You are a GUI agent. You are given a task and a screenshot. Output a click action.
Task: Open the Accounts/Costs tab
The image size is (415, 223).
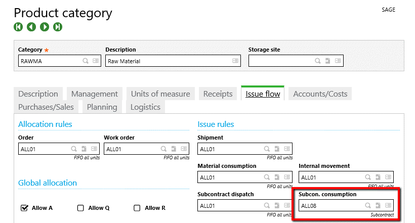(x=320, y=94)
